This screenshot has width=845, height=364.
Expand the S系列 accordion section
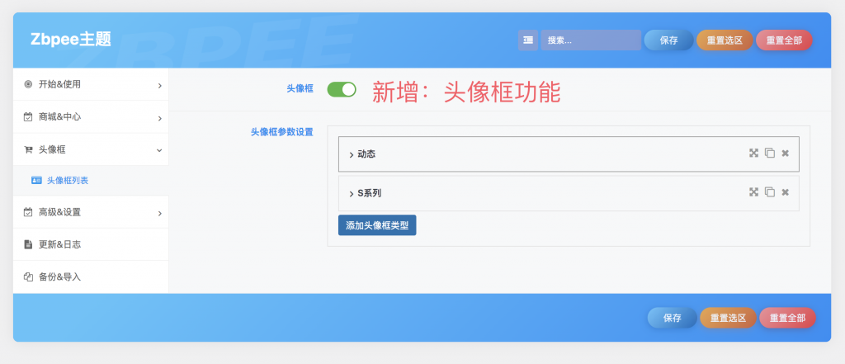pos(368,193)
